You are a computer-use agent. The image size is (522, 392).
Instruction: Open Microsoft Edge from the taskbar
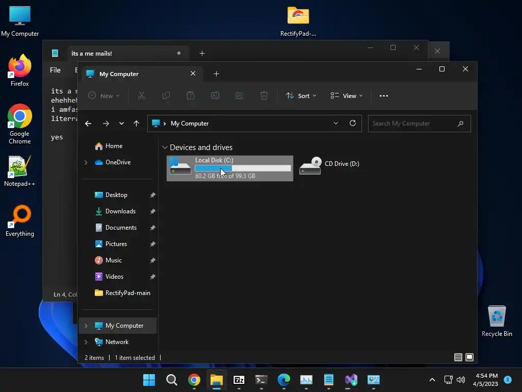pos(283,380)
